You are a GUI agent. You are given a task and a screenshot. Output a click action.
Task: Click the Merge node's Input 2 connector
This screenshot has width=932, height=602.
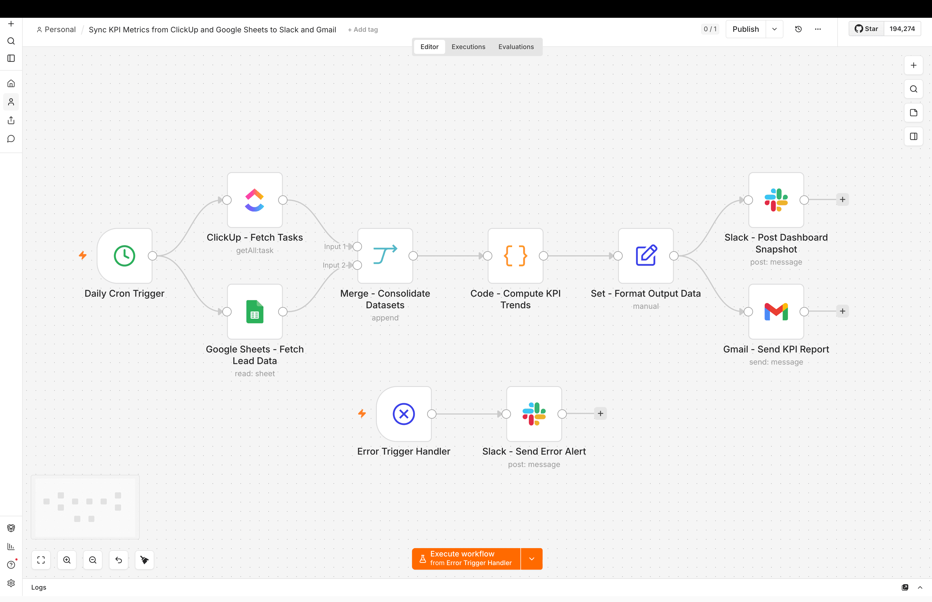[357, 265]
